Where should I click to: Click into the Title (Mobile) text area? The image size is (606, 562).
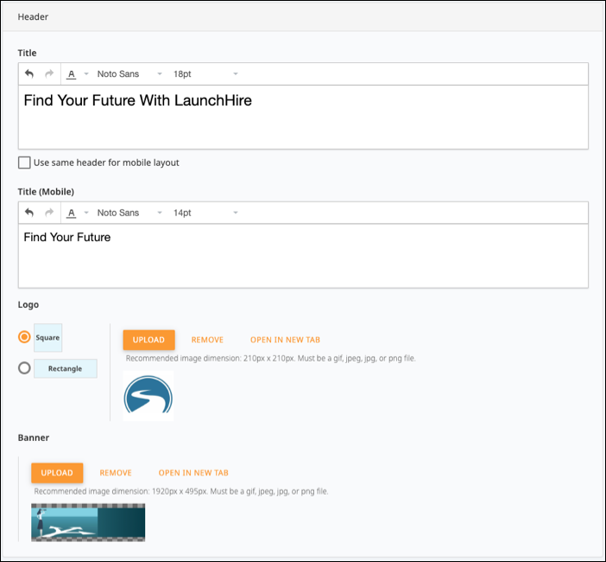click(303, 256)
